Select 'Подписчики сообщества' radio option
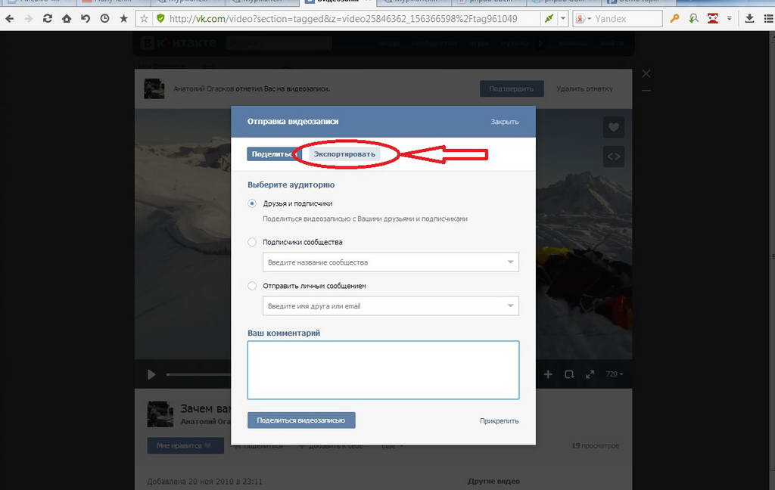Image resolution: width=775 pixels, height=490 pixels. [x=252, y=243]
